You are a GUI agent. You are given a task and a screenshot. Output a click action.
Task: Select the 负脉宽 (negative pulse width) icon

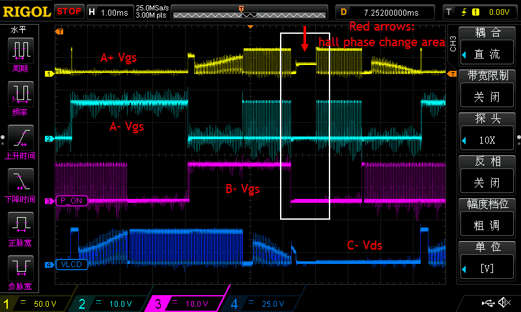click(21, 268)
